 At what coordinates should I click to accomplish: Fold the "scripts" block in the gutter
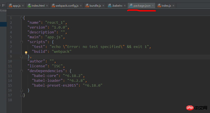(x=22, y=42)
